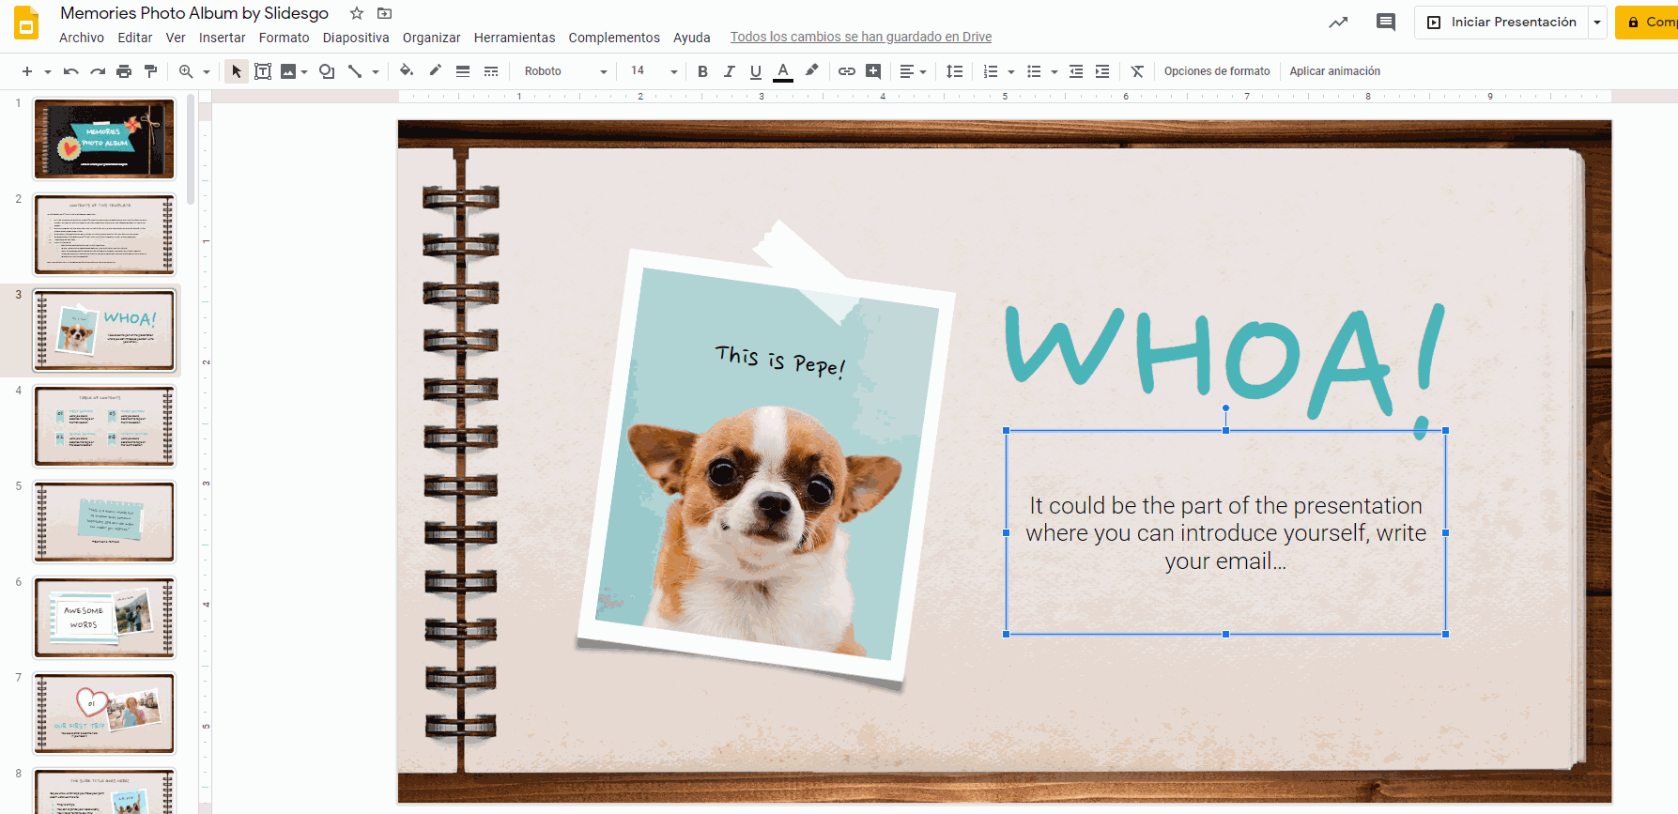This screenshot has height=814, width=1678.
Task: Click the presentation title to rename
Action: [x=194, y=13]
